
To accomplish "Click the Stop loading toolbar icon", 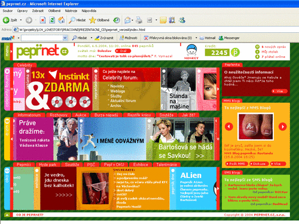I will (x=42, y=20).
